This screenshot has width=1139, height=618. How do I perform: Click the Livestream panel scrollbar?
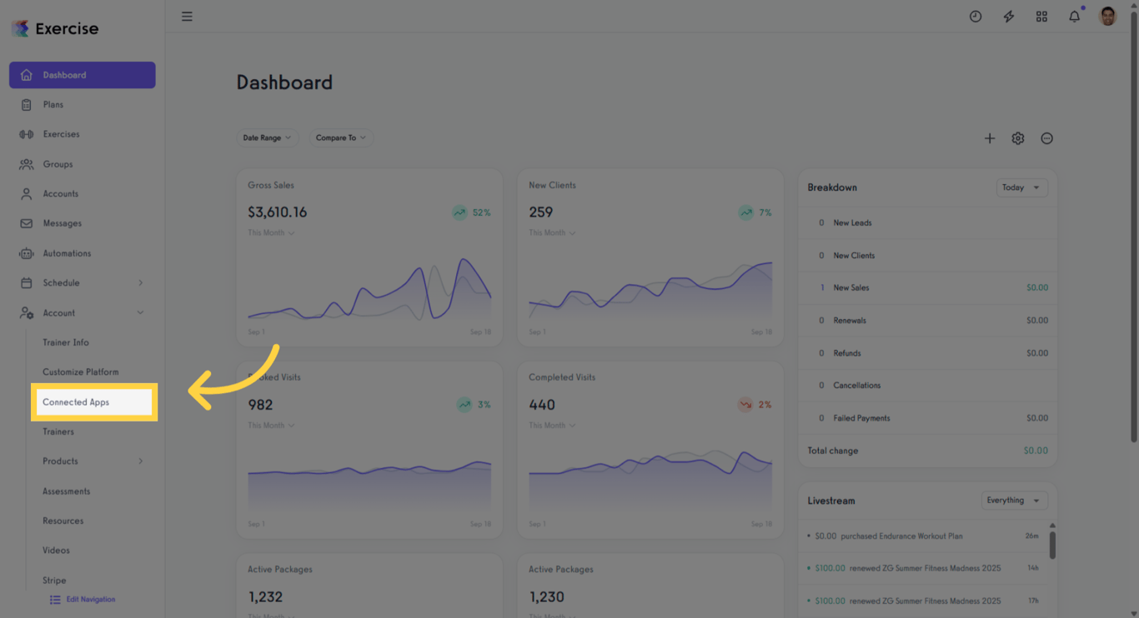tap(1052, 546)
